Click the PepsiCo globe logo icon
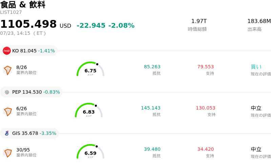Viewport: 271px width, 165px height. click(x=7, y=92)
